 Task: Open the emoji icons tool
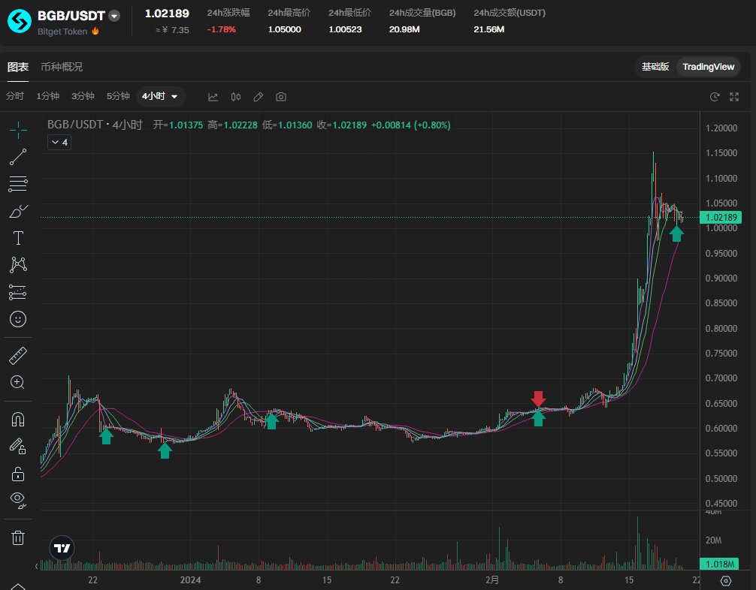click(18, 319)
